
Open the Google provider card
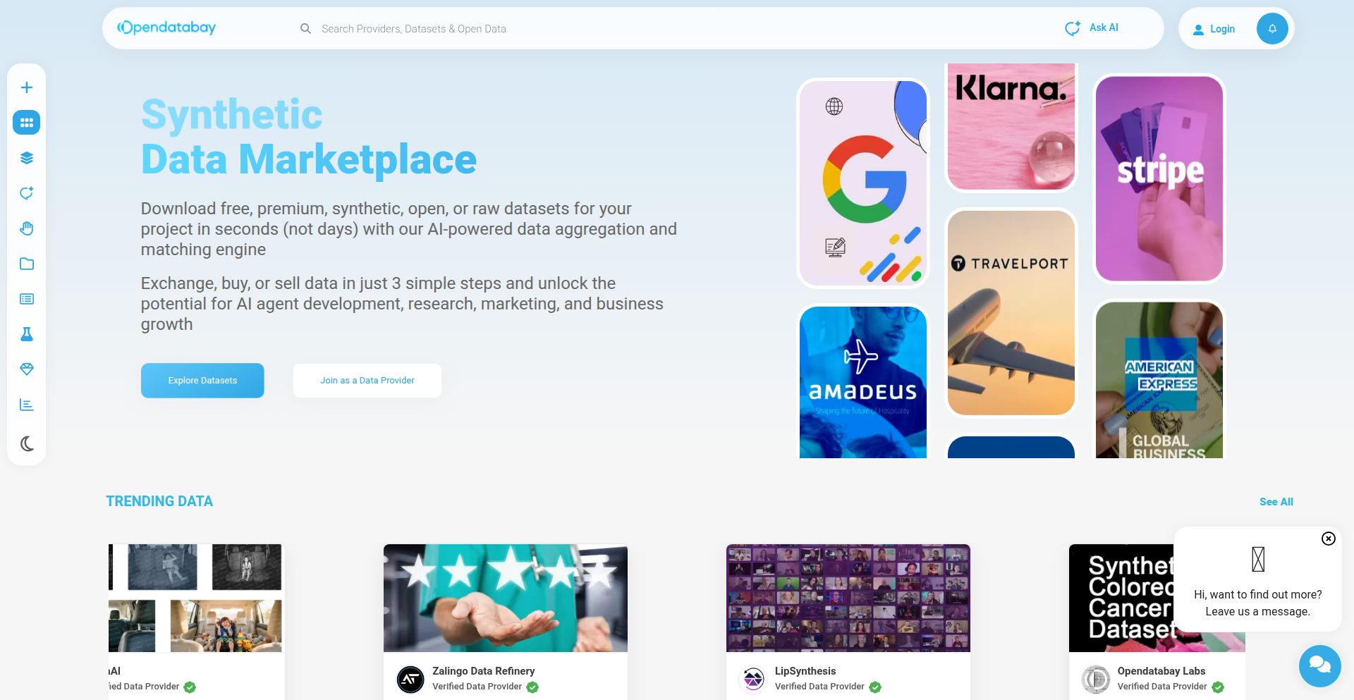coord(863,183)
